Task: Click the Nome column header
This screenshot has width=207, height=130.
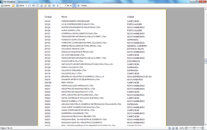Action: click(64, 17)
